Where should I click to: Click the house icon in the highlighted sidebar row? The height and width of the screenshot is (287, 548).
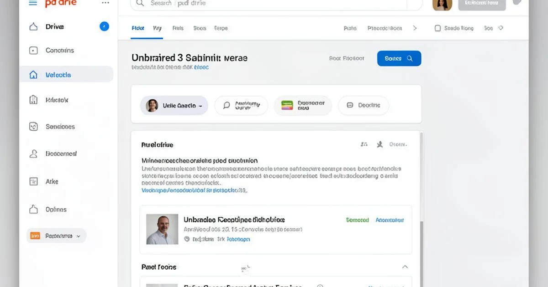pyautogui.click(x=33, y=75)
